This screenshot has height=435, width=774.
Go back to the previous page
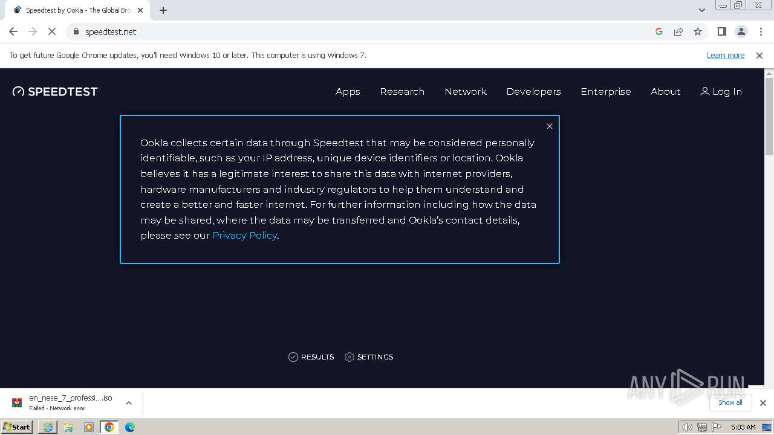(13, 31)
